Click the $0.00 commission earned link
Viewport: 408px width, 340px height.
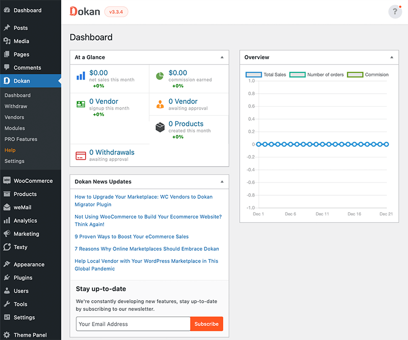[177, 72]
